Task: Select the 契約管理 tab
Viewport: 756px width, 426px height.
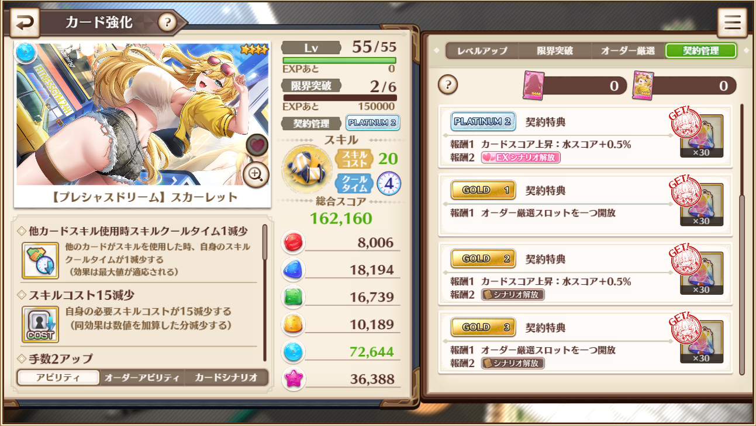Action: (701, 51)
